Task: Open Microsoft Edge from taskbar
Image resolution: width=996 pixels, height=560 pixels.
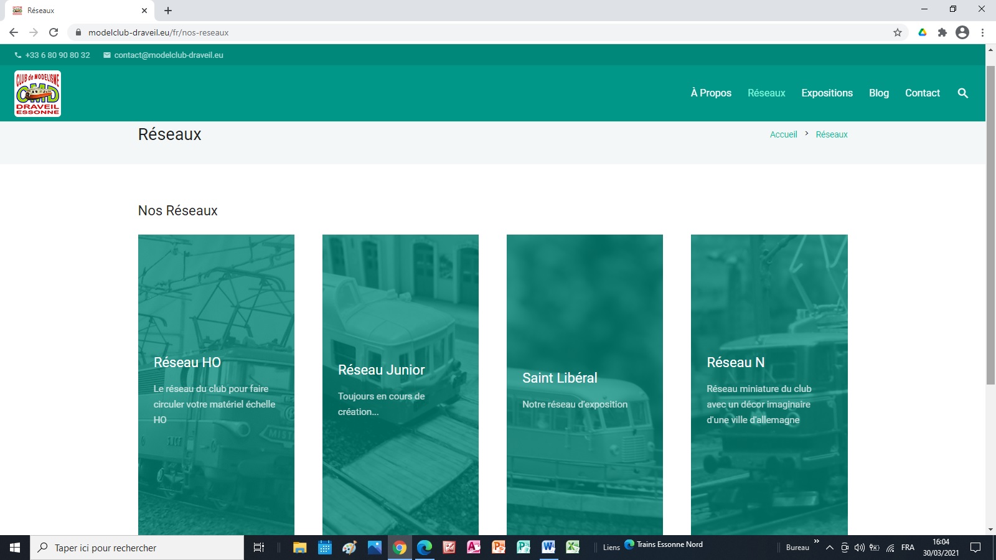Action: click(425, 548)
